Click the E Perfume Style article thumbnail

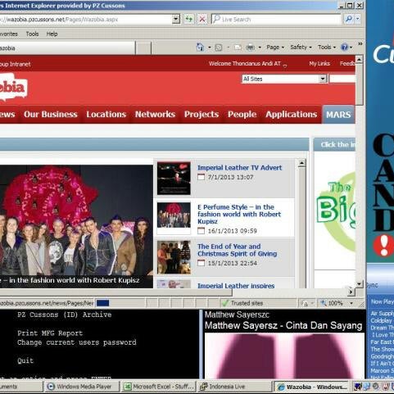pos(174,215)
